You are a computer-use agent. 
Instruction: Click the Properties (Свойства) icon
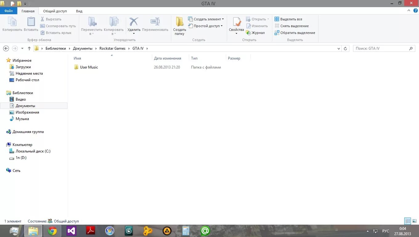coord(237,22)
